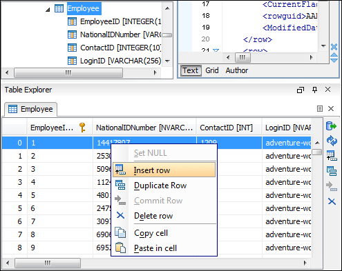Viewport: 342px width, 271px height.
Task: Select LoginID [VARCHAR(256) tree item
Action: [121, 61]
